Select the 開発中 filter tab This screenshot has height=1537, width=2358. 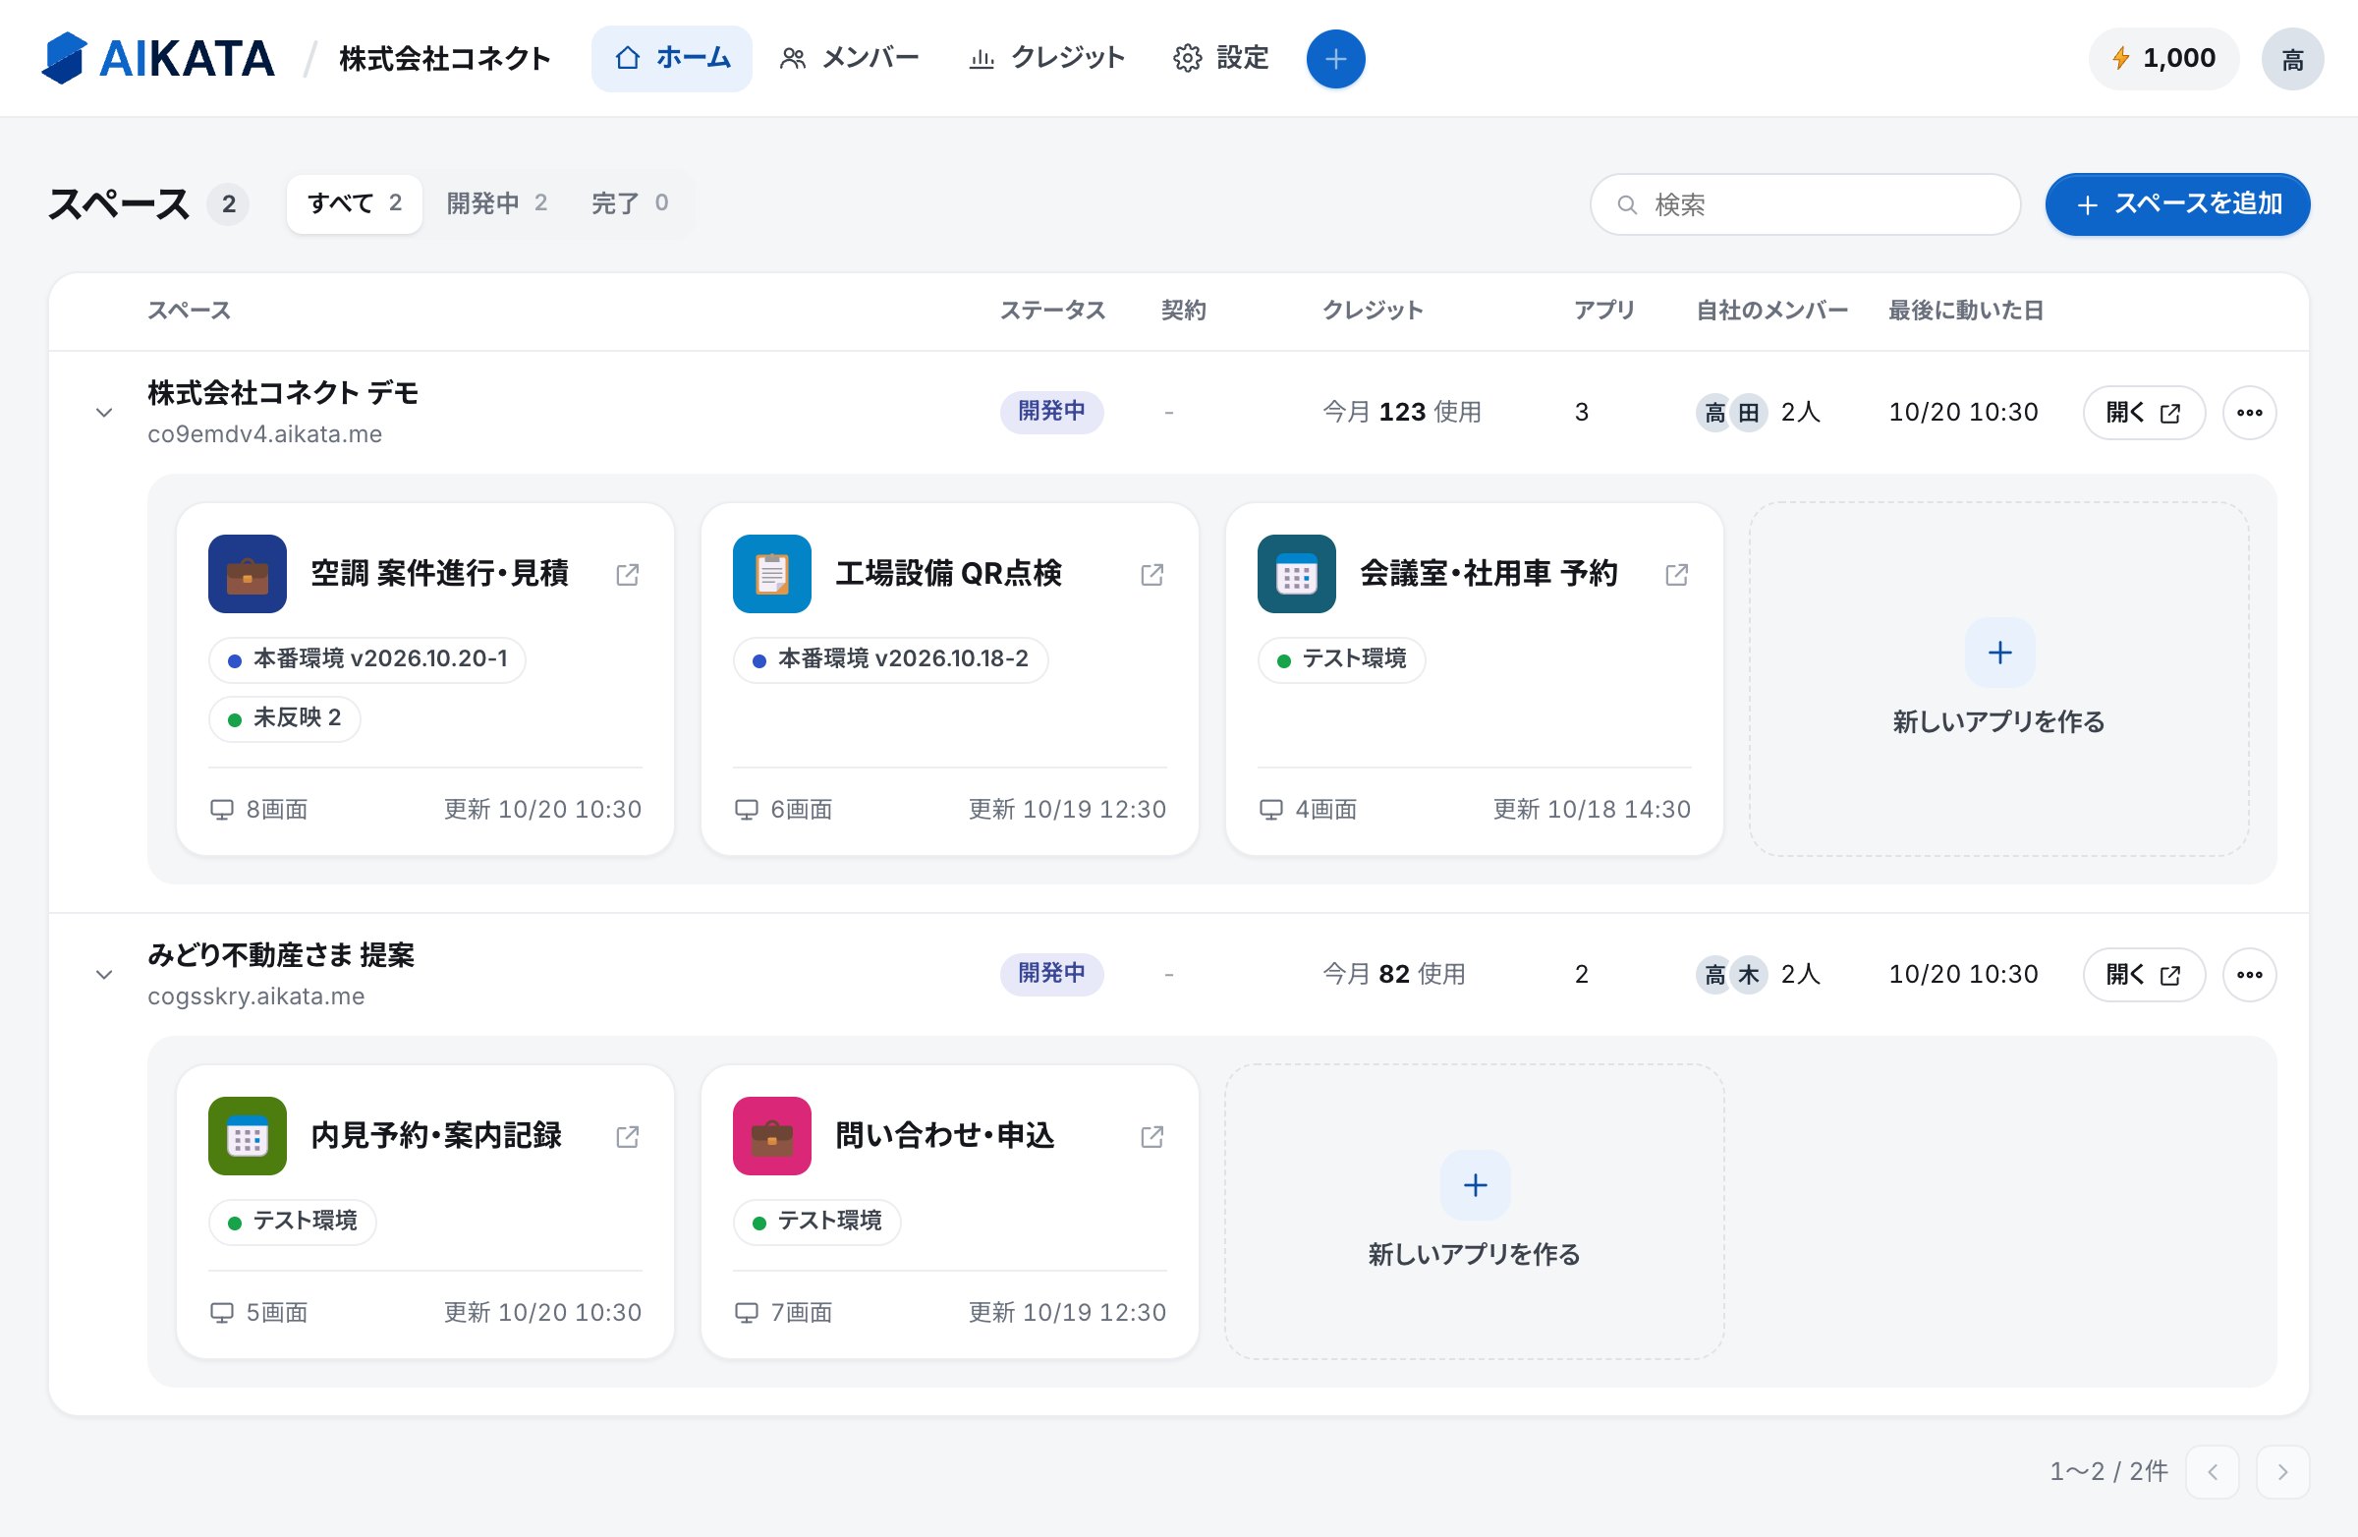tap(497, 203)
